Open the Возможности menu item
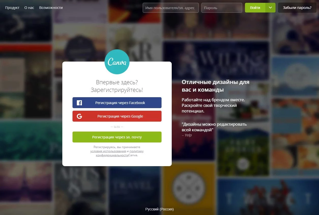The height and width of the screenshot is (215, 319). coord(51,8)
